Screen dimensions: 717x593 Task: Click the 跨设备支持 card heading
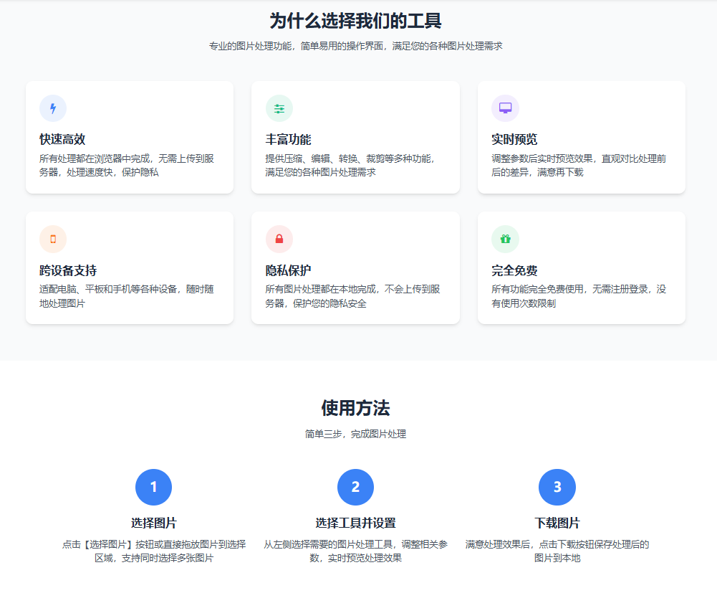68,271
